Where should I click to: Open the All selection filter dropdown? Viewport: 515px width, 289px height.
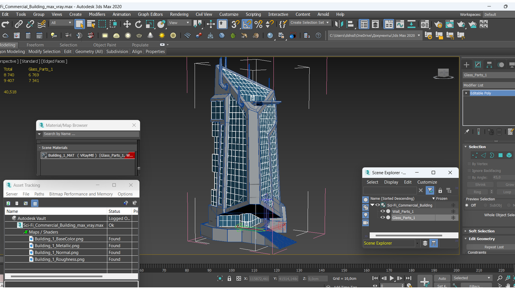click(61, 23)
